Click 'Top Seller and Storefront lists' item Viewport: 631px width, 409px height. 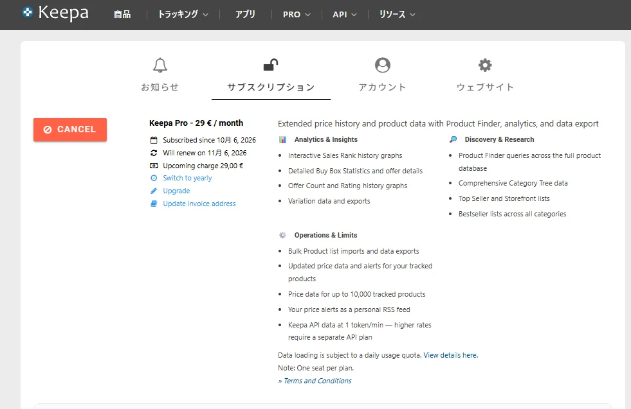(x=504, y=198)
